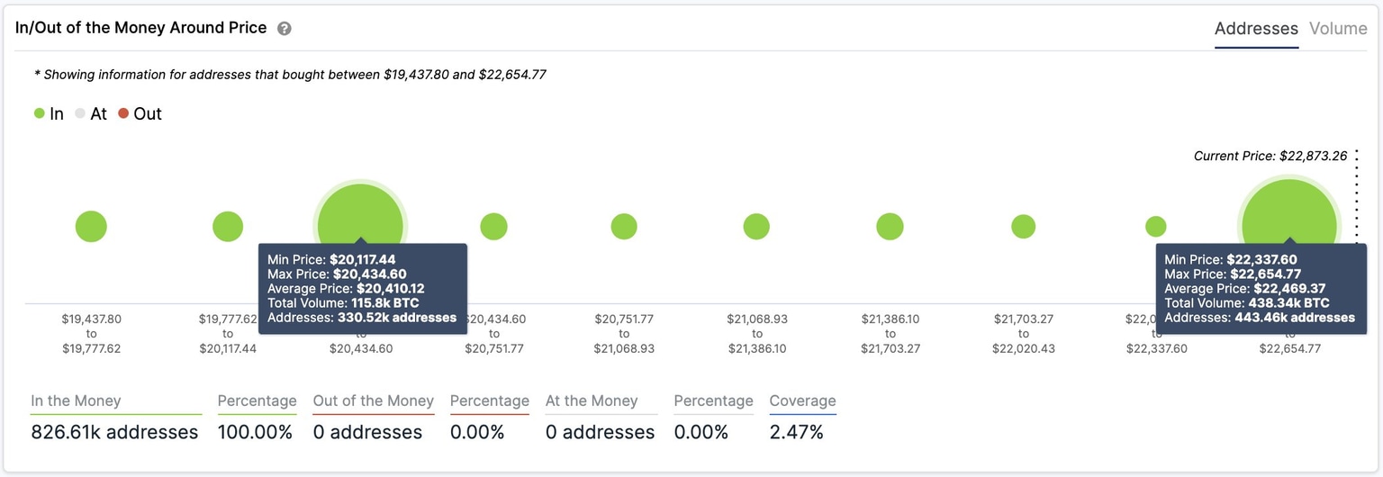Click the Coverage stat label

(802, 401)
